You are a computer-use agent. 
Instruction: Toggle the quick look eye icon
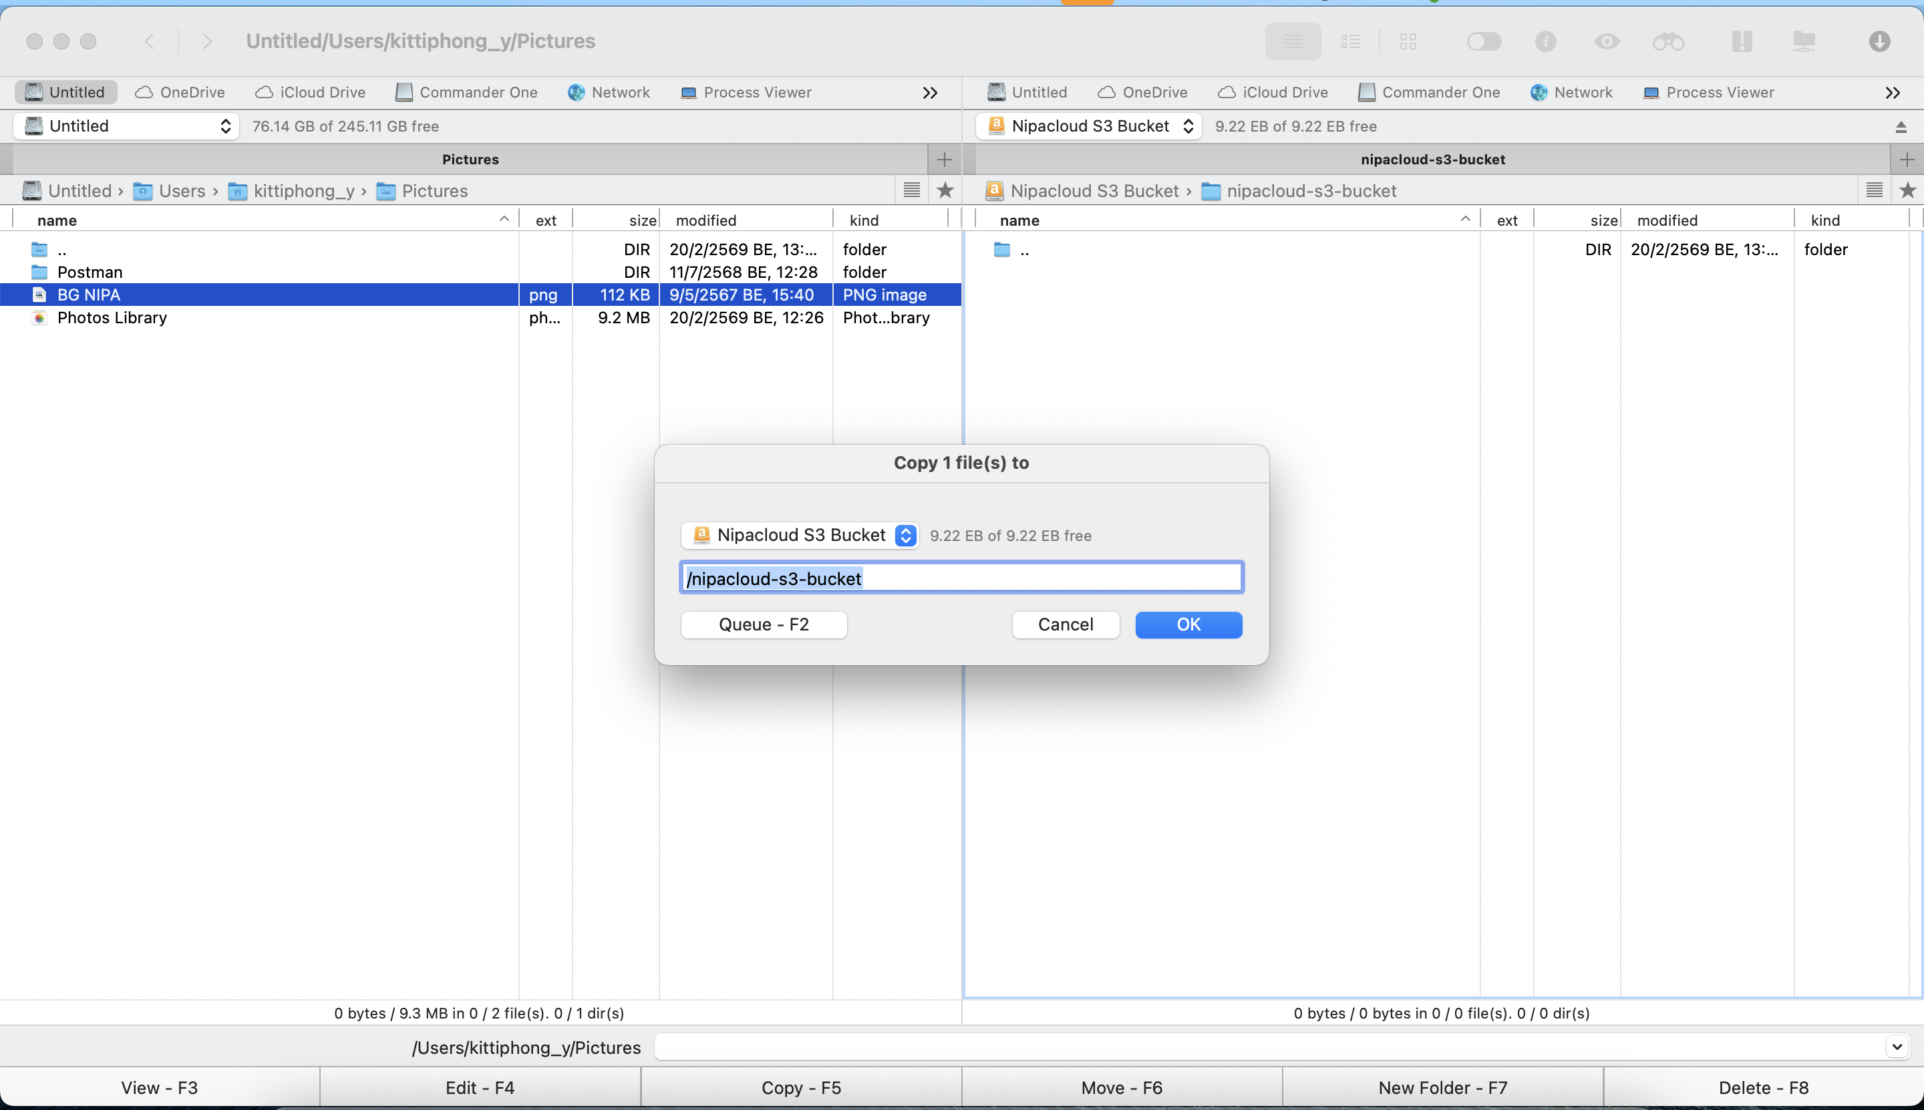pos(1607,41)
